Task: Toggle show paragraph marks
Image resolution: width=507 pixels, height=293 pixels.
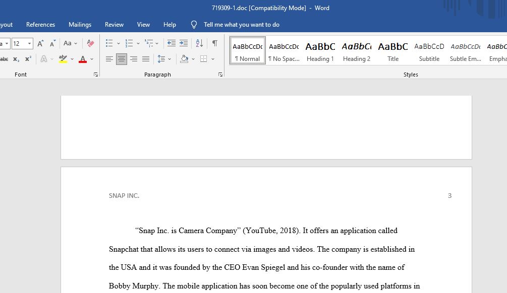Action: (x=214, y=43)
